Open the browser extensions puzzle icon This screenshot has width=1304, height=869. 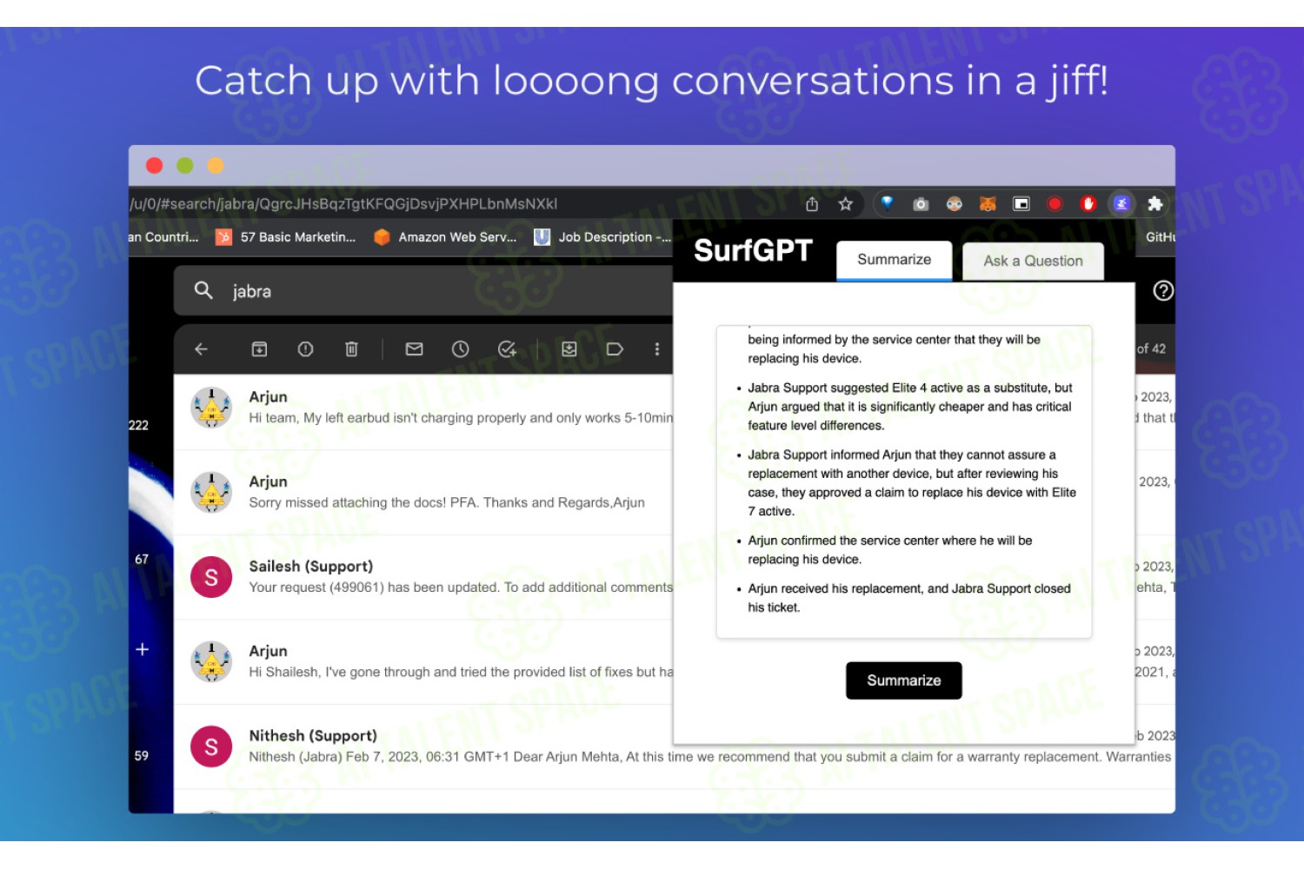1154,203
